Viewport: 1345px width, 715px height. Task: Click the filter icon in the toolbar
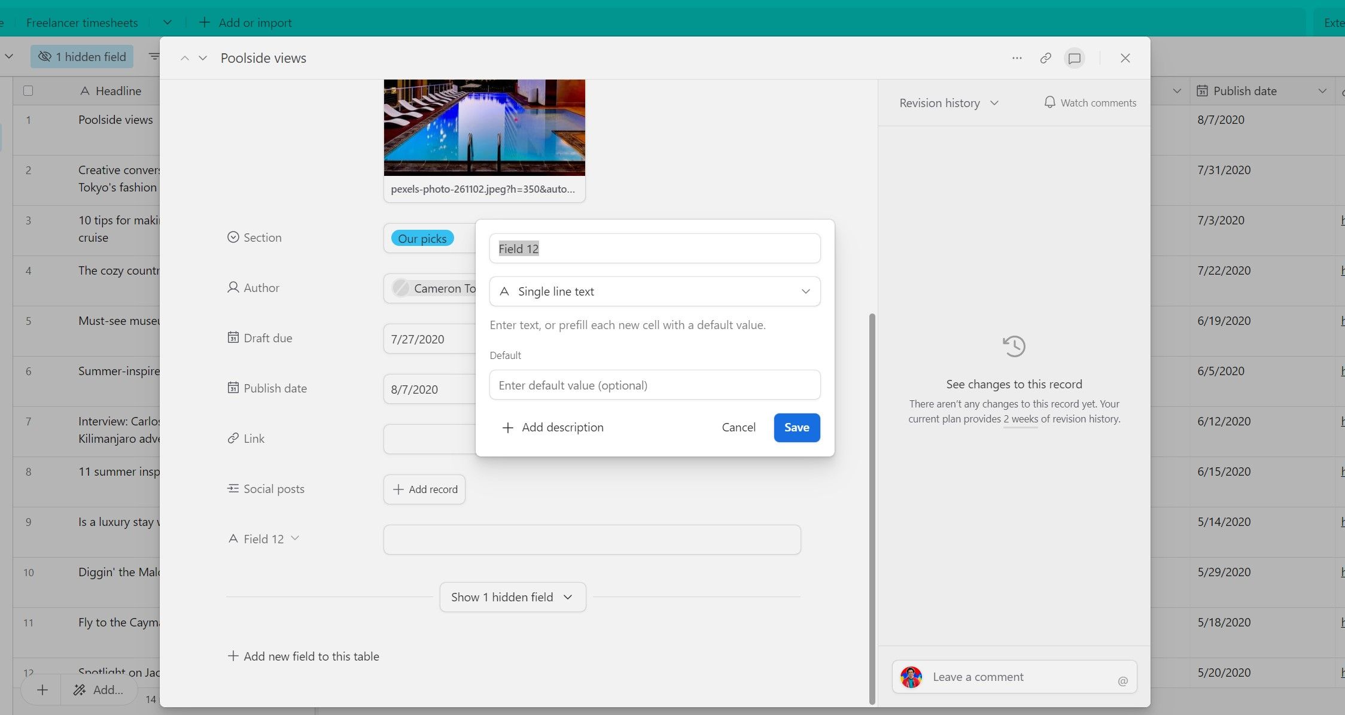(x=154, y=56)
